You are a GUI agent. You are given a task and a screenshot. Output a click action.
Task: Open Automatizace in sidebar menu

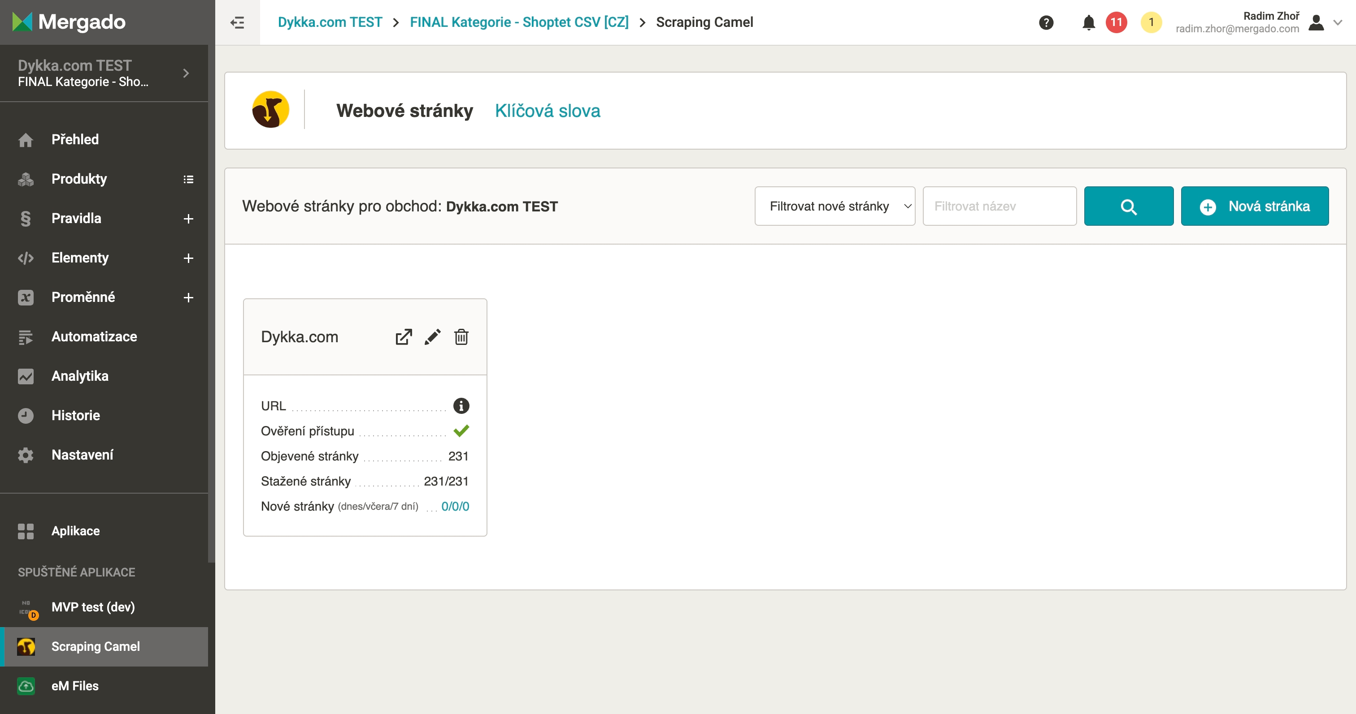(94, 336)
